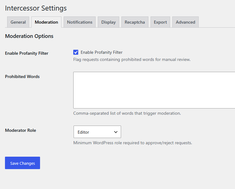The image size is (235, 189).
Task: Click the bold 'Enable Profanity Filter' row label
Action: pos(27,53)
